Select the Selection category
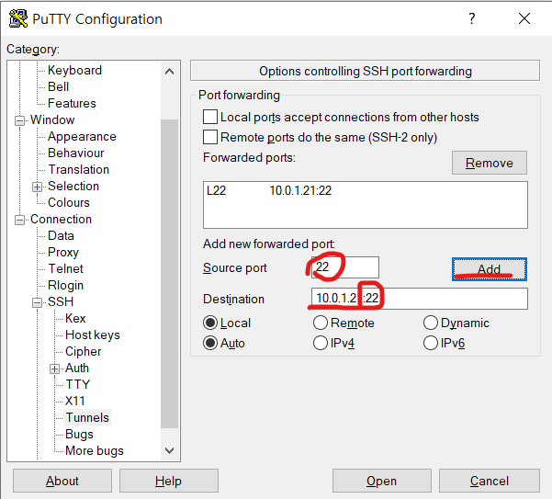The image size is (552, 499). point(73,186)
